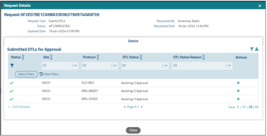Open arrow action for protocol A221803

(x=238, y=83)
